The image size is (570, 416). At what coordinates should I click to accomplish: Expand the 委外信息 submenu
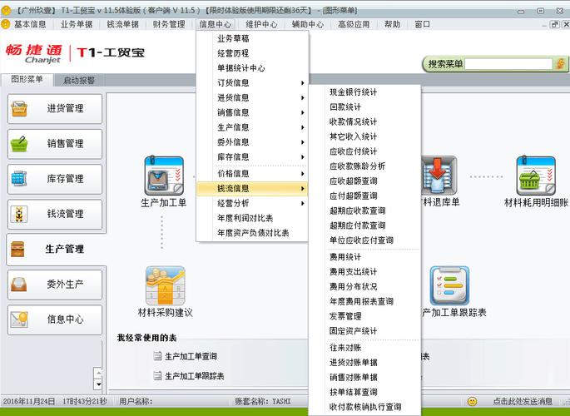tap(252, 142)
